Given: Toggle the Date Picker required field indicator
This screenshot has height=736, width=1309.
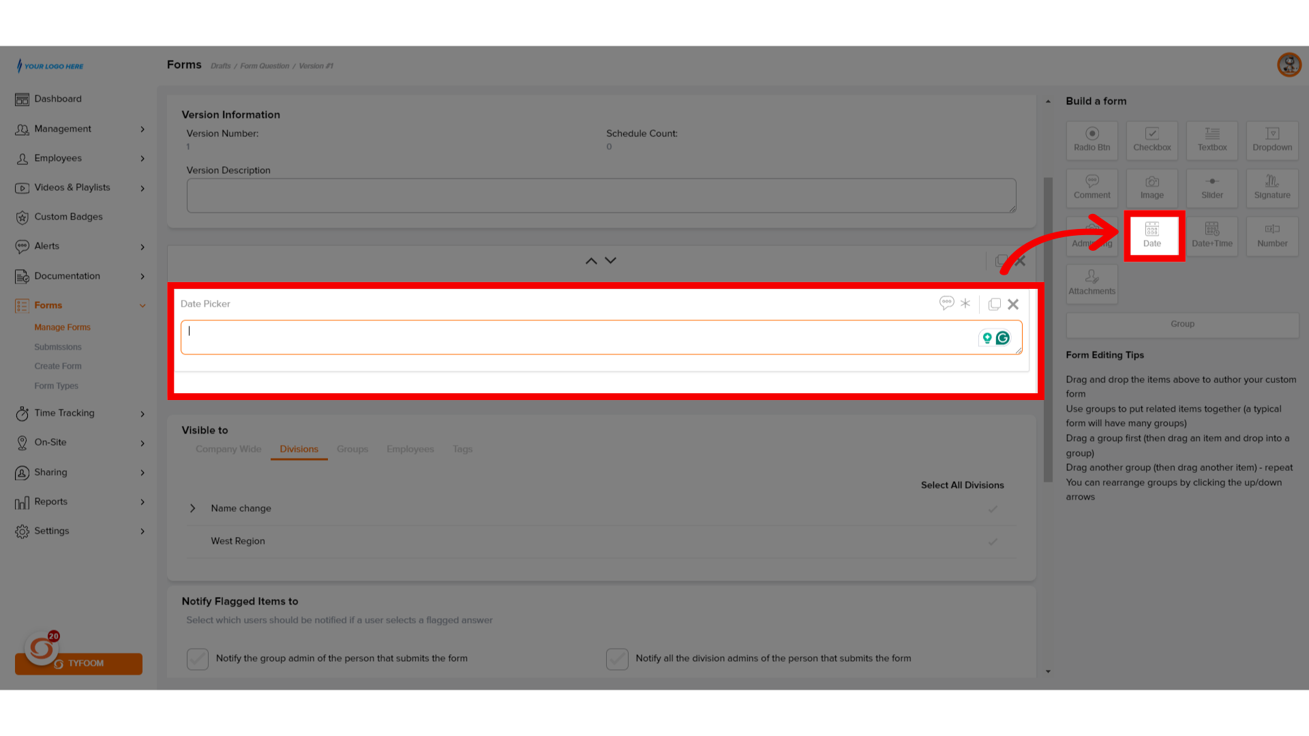Looking at the screenshot, I should 965,304.
